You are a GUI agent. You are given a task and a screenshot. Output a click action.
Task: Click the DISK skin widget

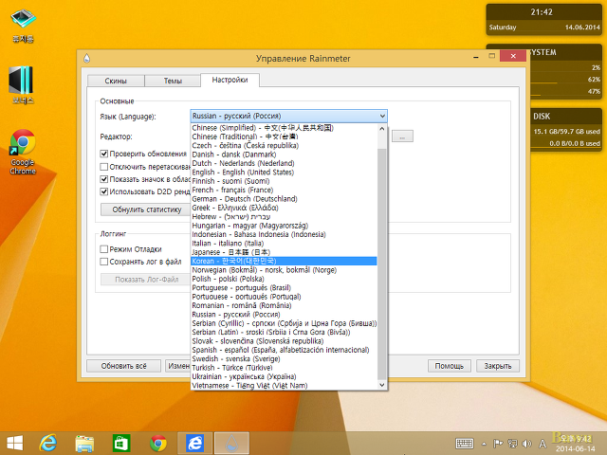pyautogui.click(x=566, y=129)
